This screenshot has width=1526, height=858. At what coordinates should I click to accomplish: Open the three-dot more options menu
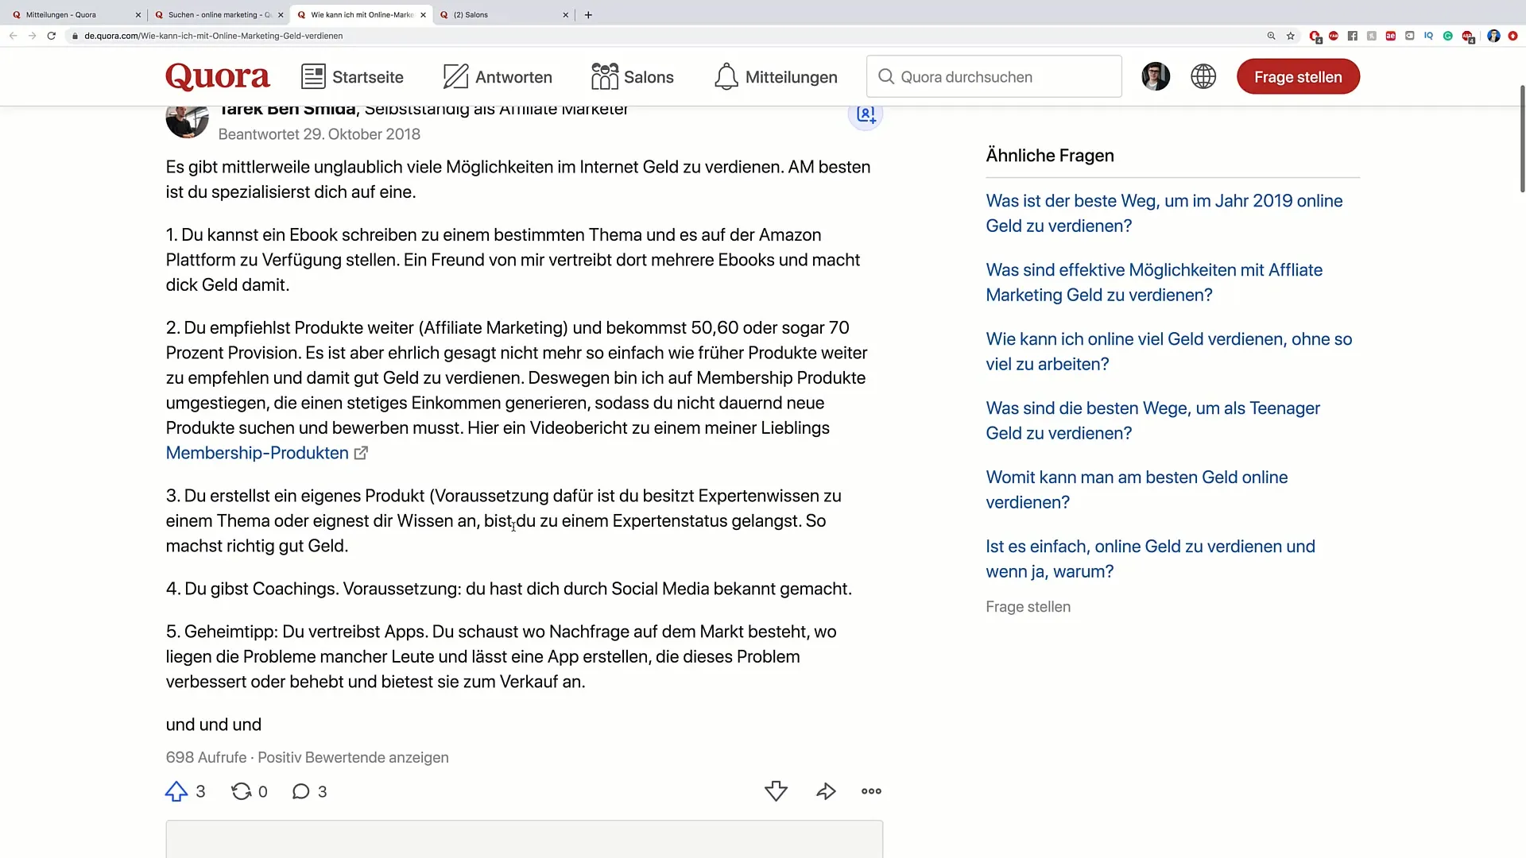872,791
